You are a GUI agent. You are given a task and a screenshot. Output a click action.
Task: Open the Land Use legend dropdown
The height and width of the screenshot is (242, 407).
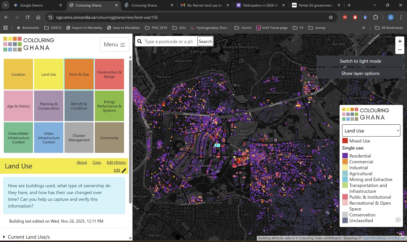click(371, 130)
